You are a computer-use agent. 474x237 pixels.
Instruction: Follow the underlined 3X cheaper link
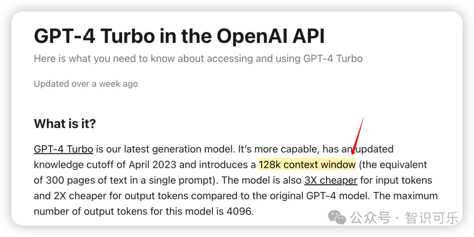[x=330, y=180]
